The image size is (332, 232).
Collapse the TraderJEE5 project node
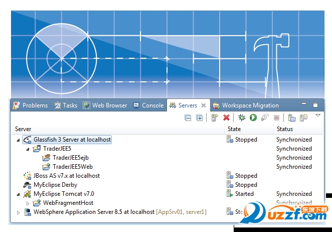[x=28, y=149]
